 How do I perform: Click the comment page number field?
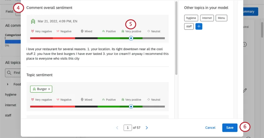coord(128,128)
